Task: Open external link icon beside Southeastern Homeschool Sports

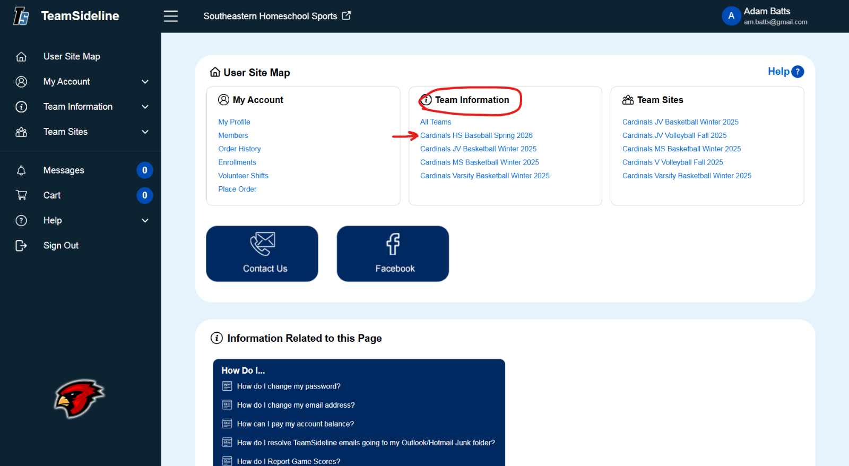Action: (x=346, y=15)
